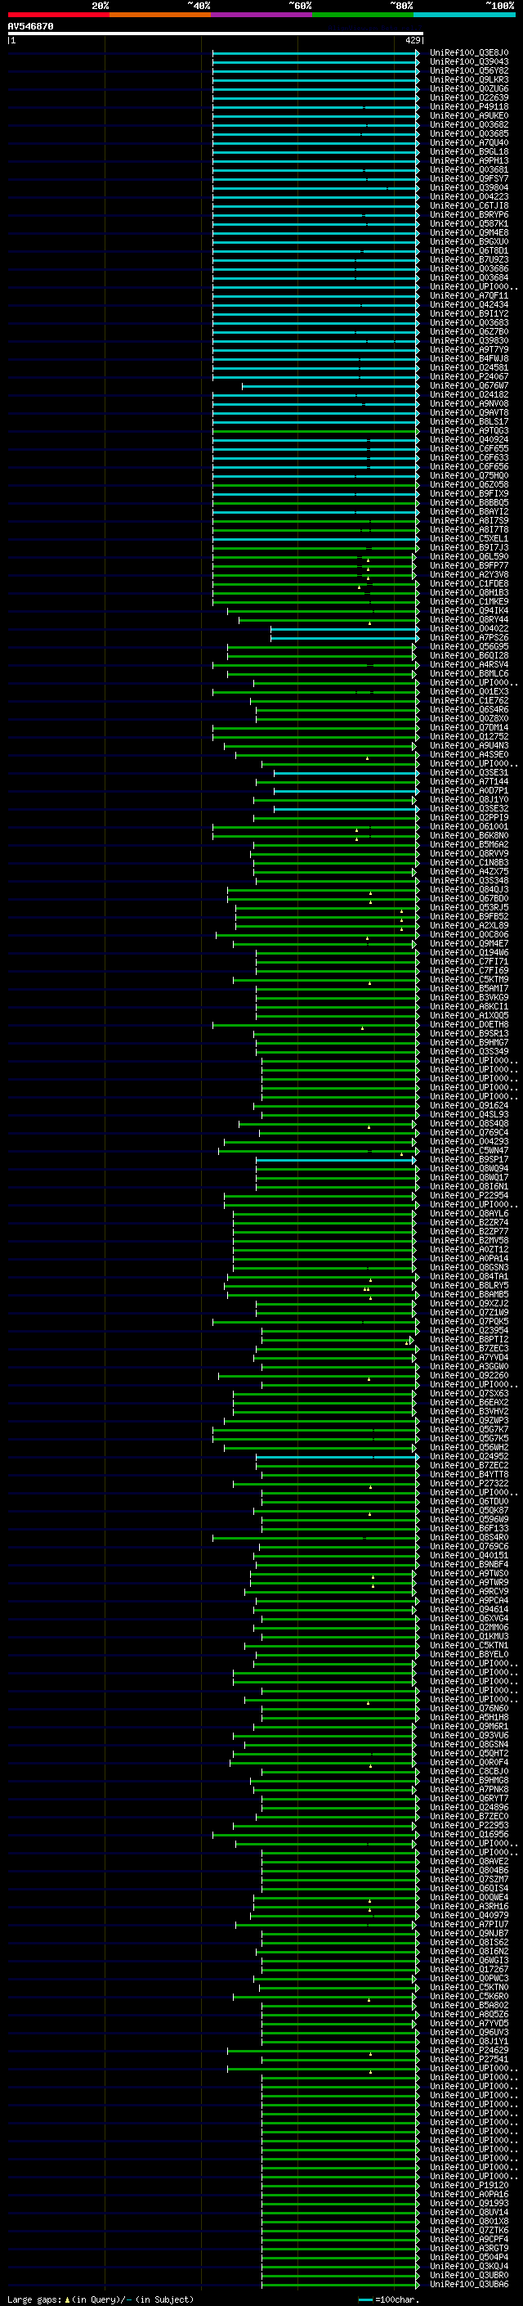Viewport: 523px width, 2306px height.
Task: Select hit UniRef100_Q91993
Action: [x=468, y=2203]
